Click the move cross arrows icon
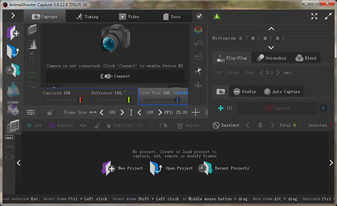Image resolution: width=337 pixels, height=206 pixels. [198, 85]
